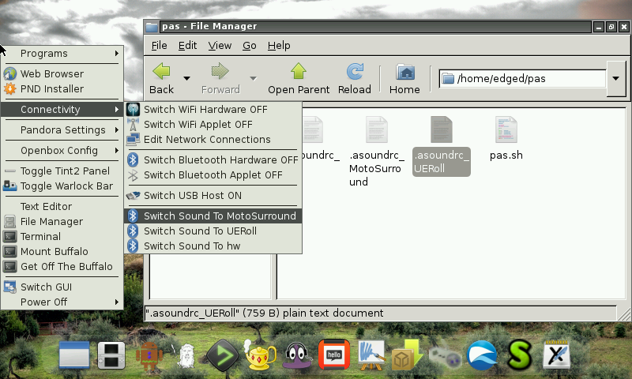
Task: Click the /home/edged/pas path field
Action: [x=521, y=78]
